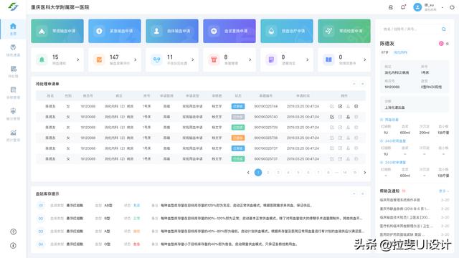Viewport: 459px width, 258px height.
Task: Click the printer icon in top bar
Action: point(390,7)
